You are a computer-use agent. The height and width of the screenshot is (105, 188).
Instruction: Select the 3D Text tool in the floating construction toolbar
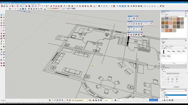[142, 29]
